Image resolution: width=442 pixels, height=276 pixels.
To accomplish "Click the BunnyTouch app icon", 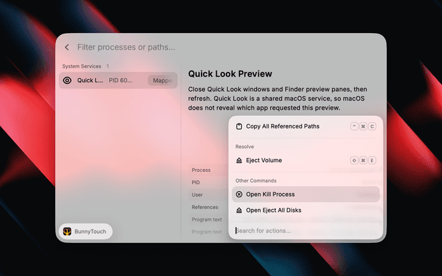I will (67, 232).
